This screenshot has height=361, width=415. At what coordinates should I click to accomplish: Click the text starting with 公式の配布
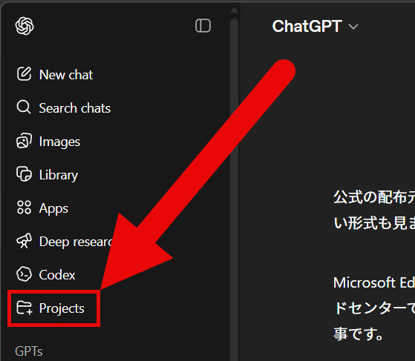374,197
